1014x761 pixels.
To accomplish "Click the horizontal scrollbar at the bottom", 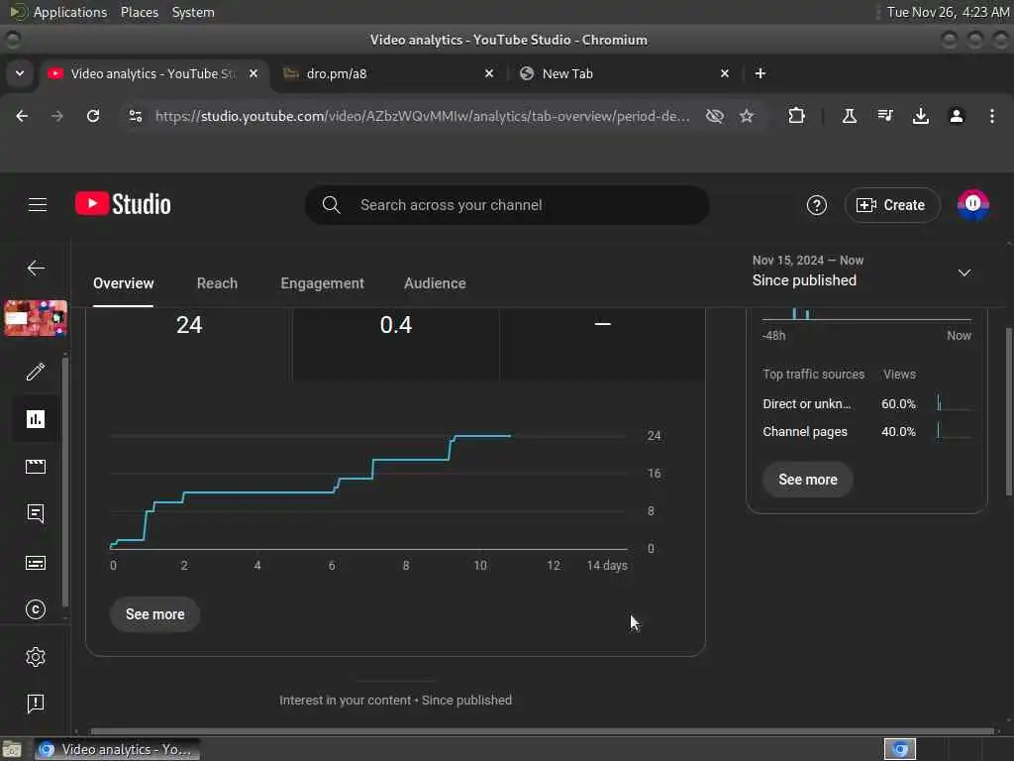I will pos(542,731).
